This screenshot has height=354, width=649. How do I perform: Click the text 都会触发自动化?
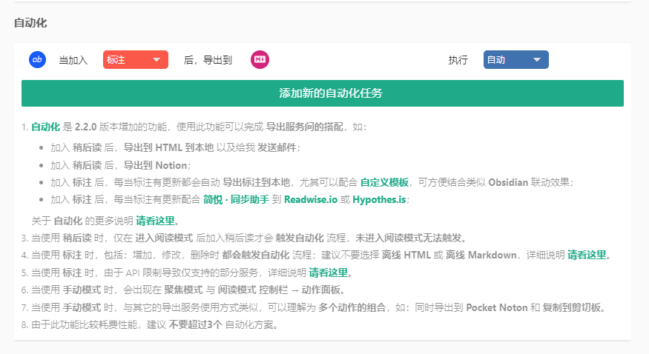coord(256,255)
